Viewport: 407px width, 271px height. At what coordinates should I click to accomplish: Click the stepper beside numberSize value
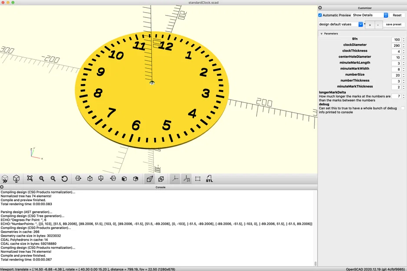tap(404, 75)
